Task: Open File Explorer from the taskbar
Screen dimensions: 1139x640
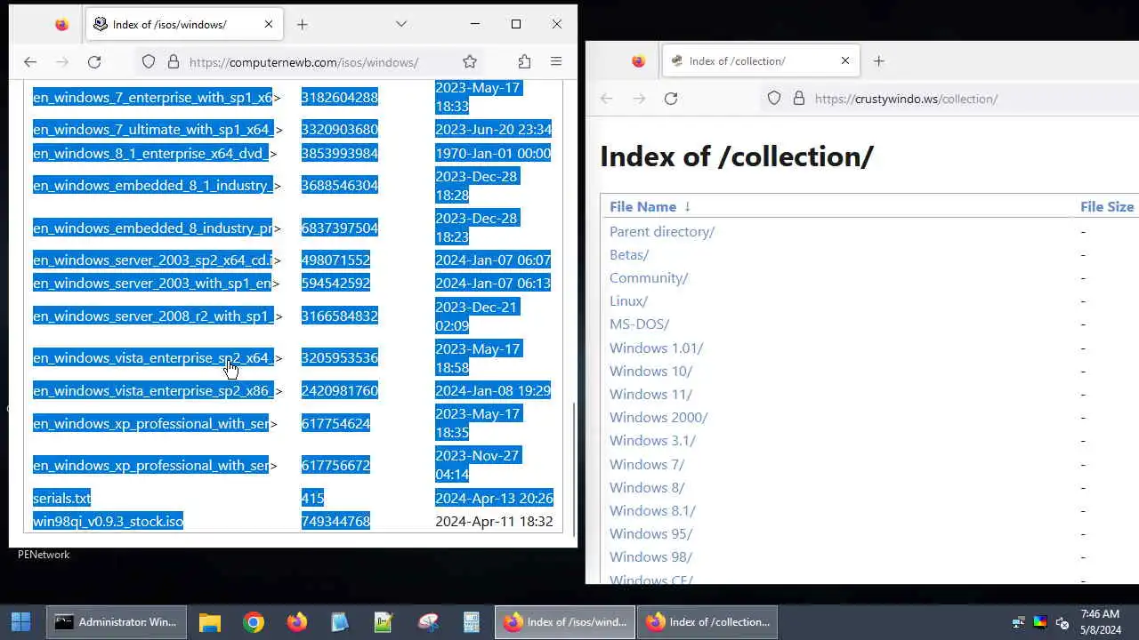Action: (210, 622)
